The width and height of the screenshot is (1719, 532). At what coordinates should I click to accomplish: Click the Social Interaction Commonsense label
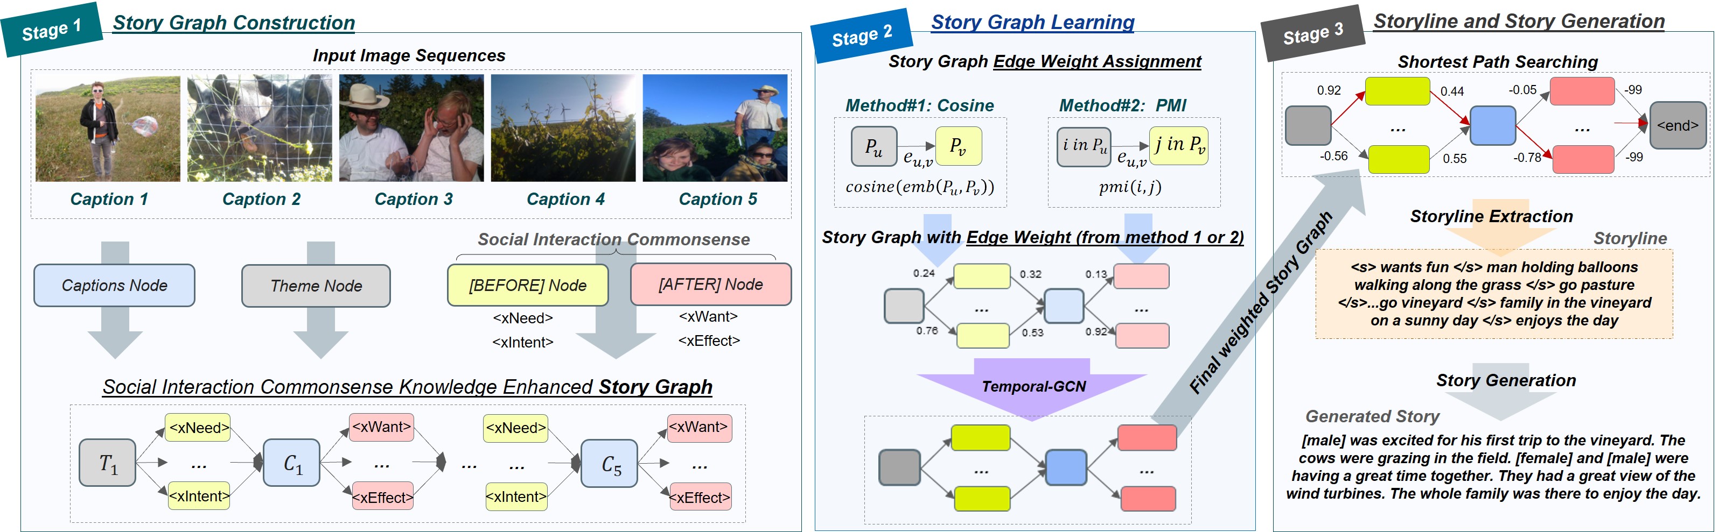[613, 239]
